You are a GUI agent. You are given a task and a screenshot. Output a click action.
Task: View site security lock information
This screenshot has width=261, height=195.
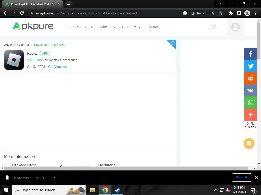[32, 13]
